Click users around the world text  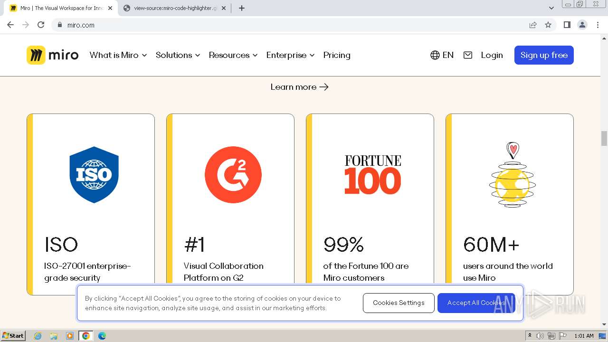[x=508, y=272]
